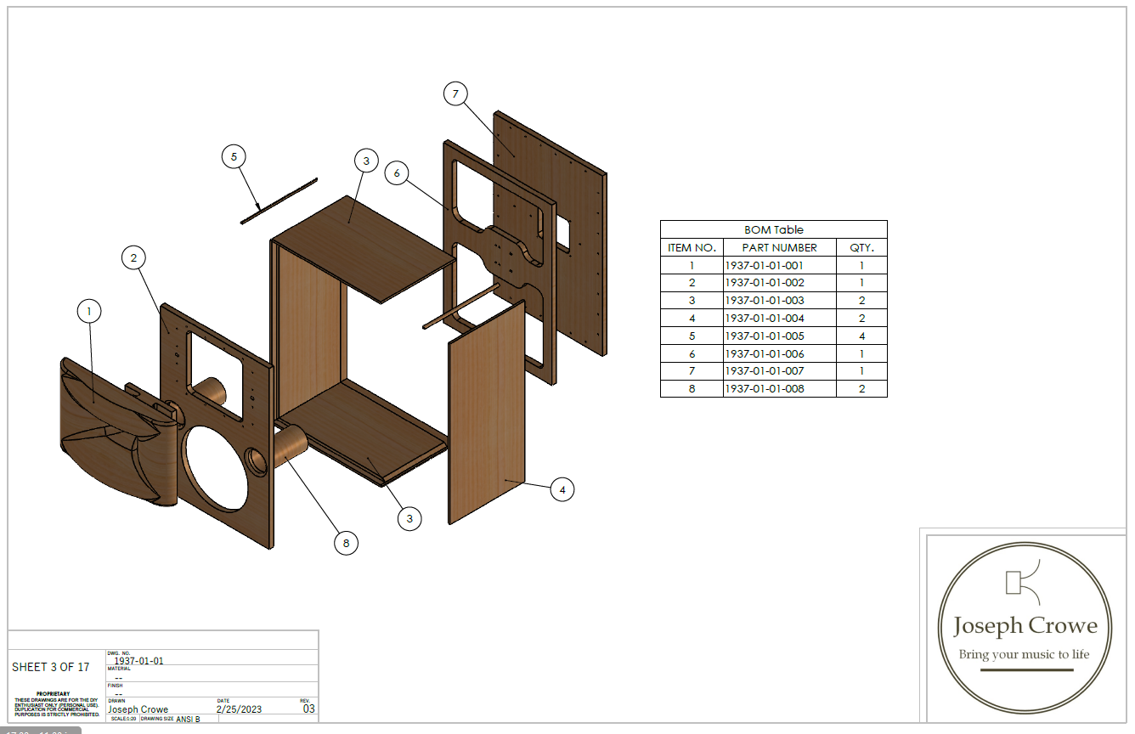The height and width of the screenshot is (734, 1135).
Task: Click the SHEET 3 OF 17 text
Action: coord(51,667)
